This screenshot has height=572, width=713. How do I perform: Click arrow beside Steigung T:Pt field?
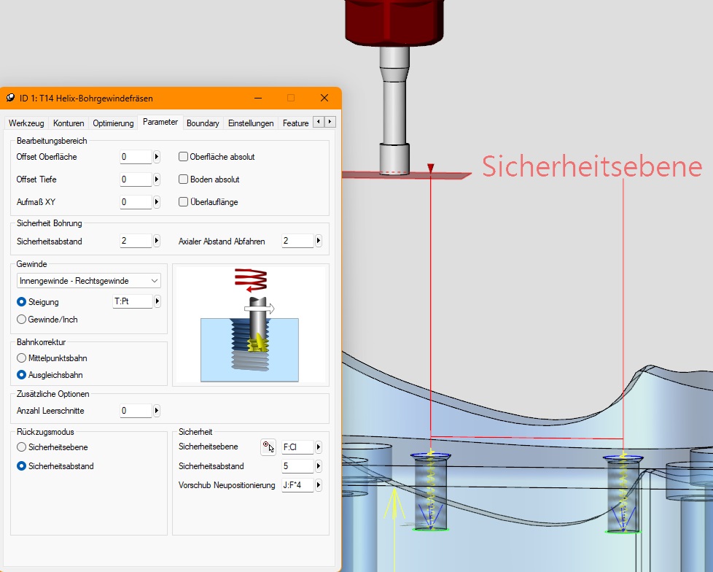pos(157,301)
